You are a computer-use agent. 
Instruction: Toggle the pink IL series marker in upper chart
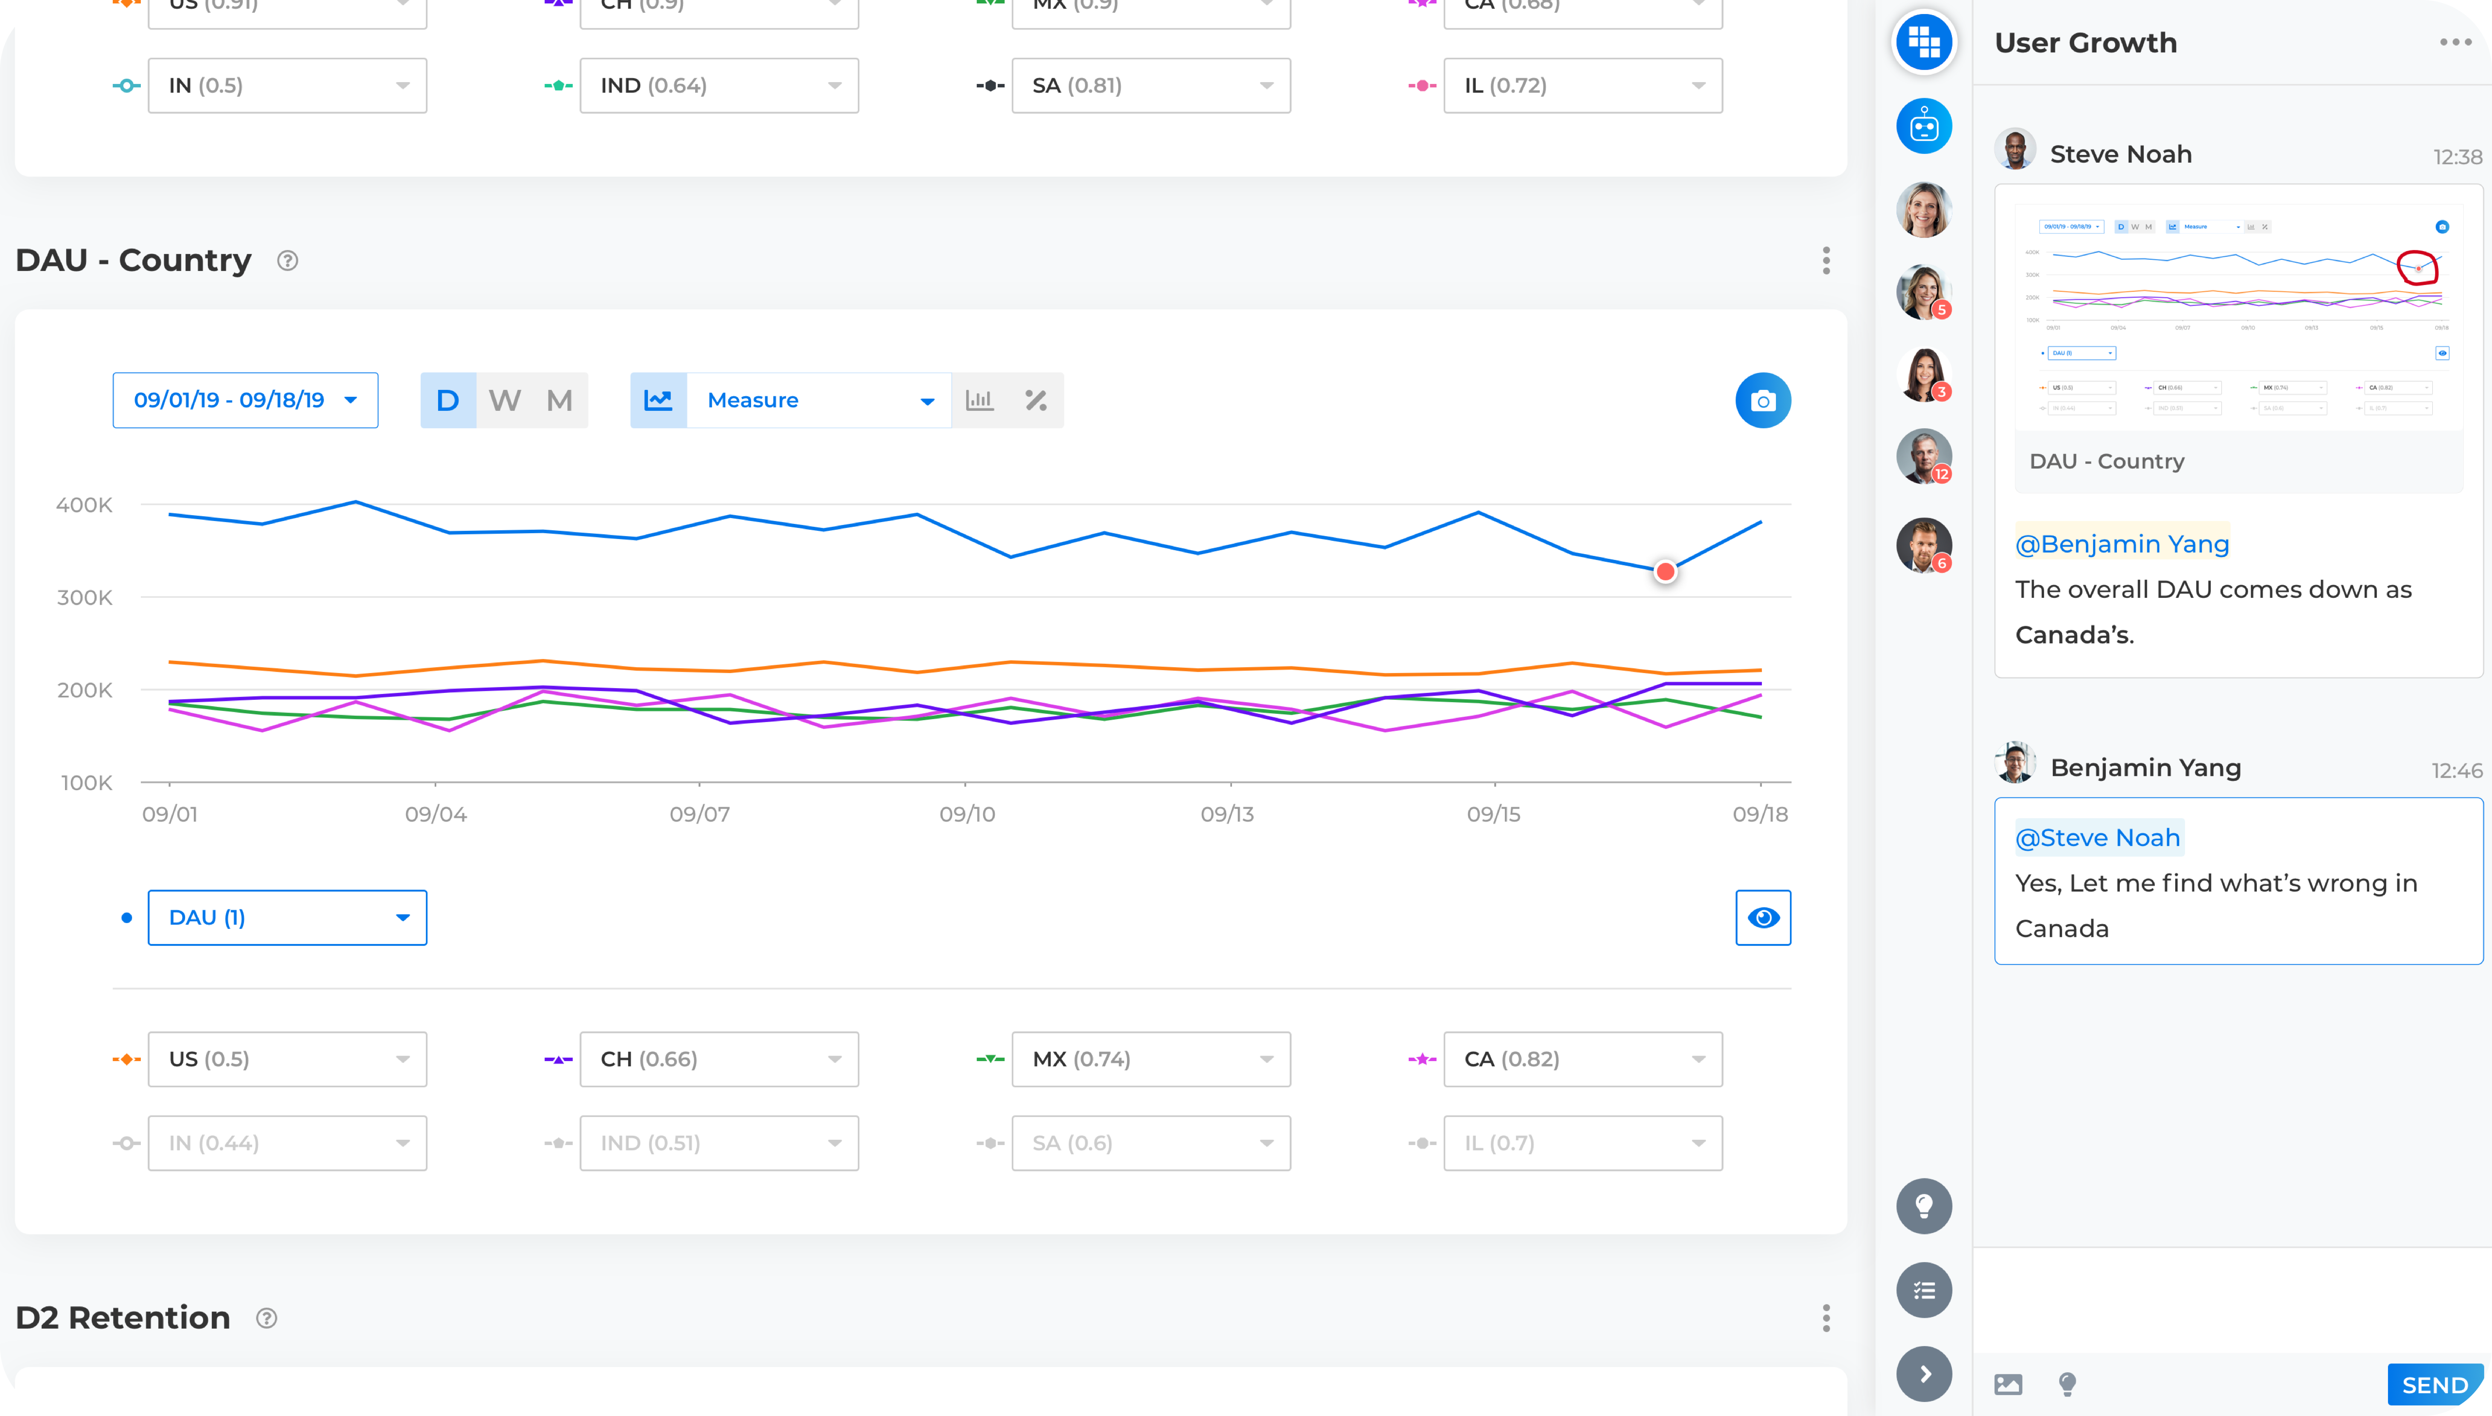tap(1422, 85)
